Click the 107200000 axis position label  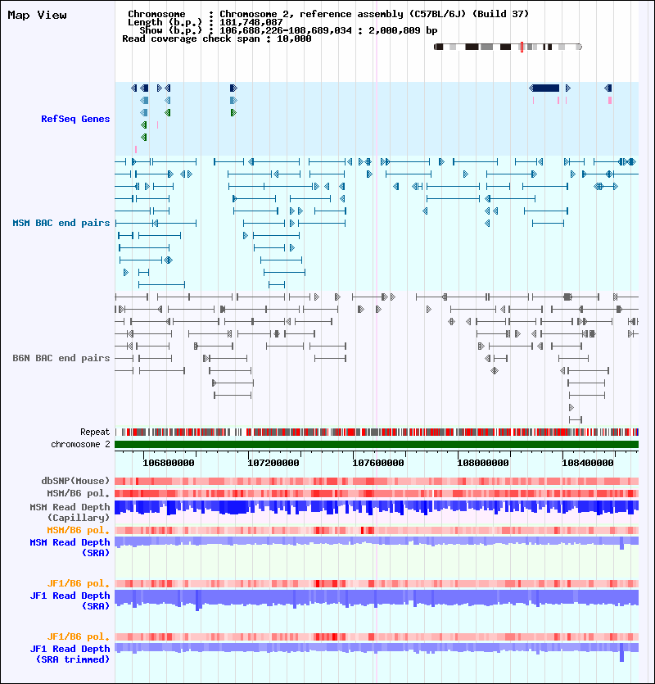pyautogui.click(x=273, y=464)
